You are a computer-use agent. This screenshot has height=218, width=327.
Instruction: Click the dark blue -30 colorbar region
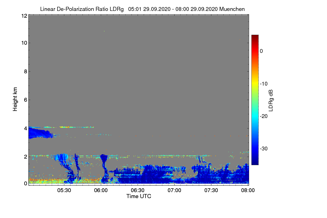coord(255,149)
